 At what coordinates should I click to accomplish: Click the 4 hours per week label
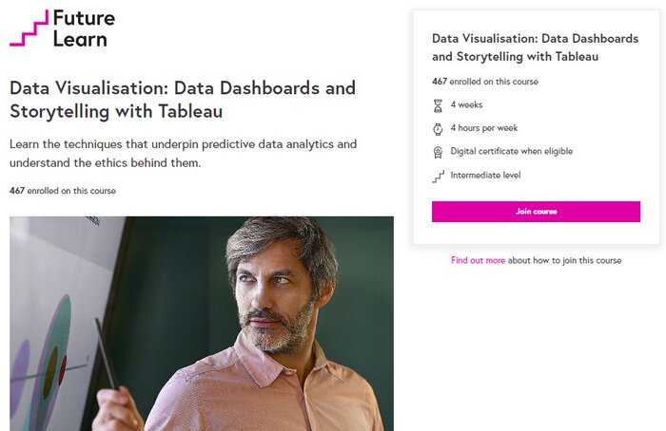(483, 128)
